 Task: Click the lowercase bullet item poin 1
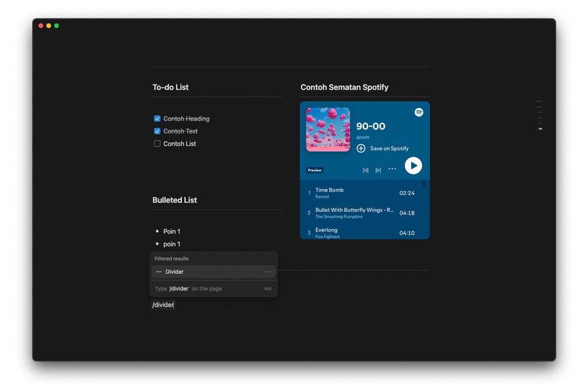tap(171, 244)
